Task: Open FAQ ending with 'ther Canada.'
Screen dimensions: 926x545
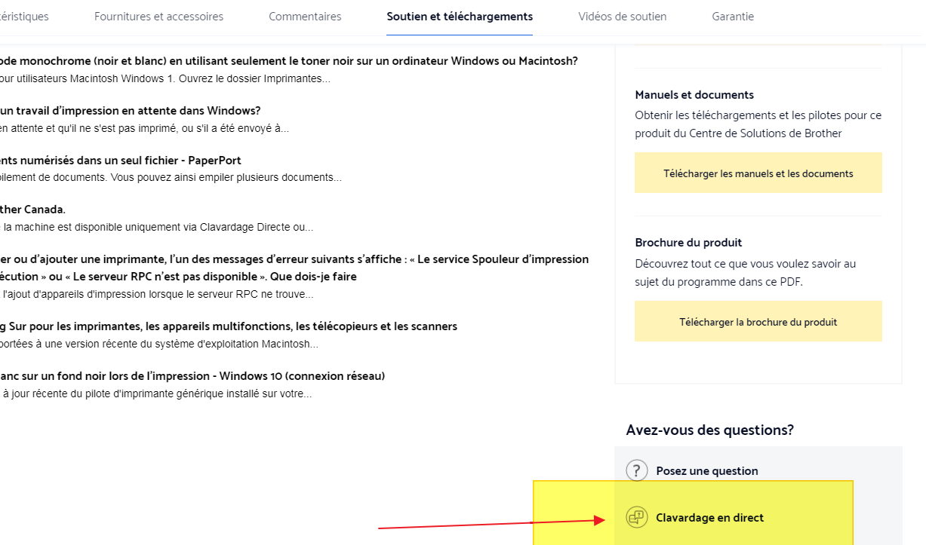Action: tap(32, 210)
